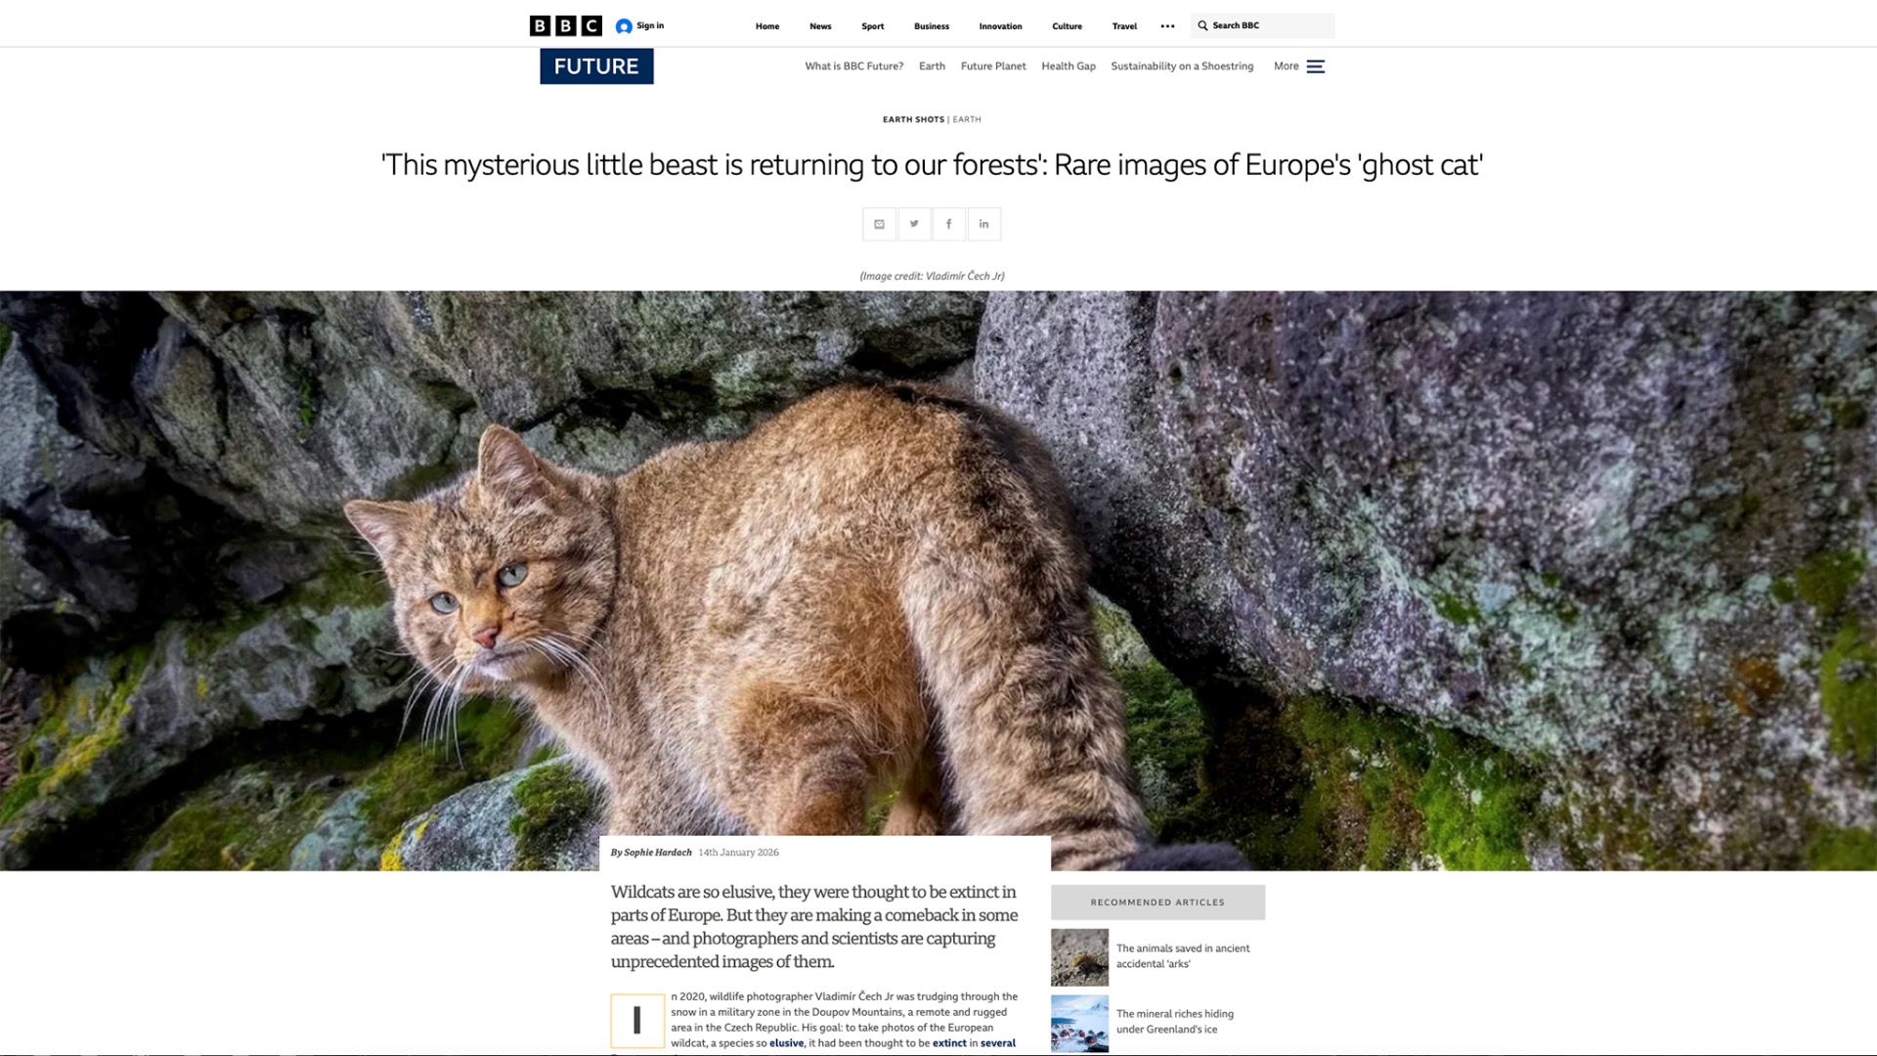The image size is (1877, 1056).
Task: Click the BBC logo
Action: point(565,25)
